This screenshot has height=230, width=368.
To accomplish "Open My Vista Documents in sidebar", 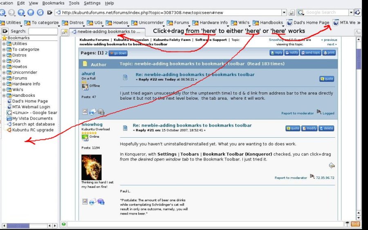I will [32, 118].
